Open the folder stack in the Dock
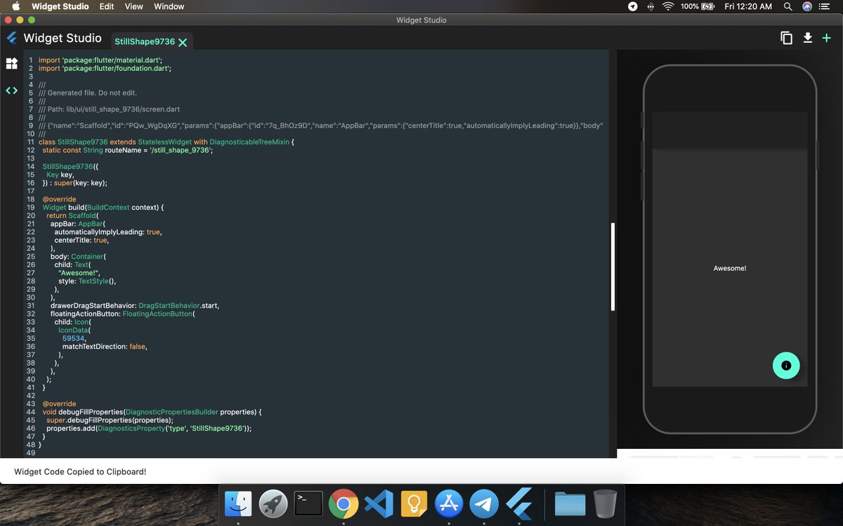This screenshot has height=526, width=843. [570, 504]
